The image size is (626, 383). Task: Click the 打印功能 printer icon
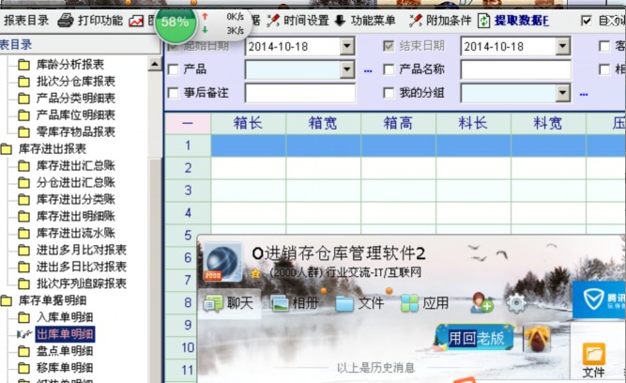65,20
